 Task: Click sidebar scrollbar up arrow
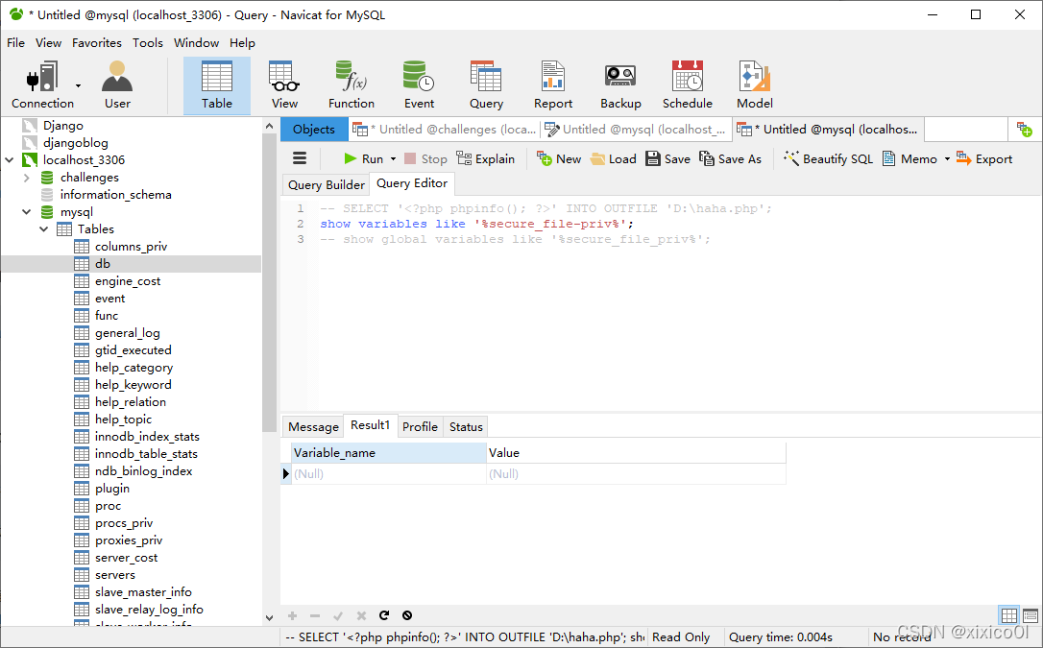269,126
